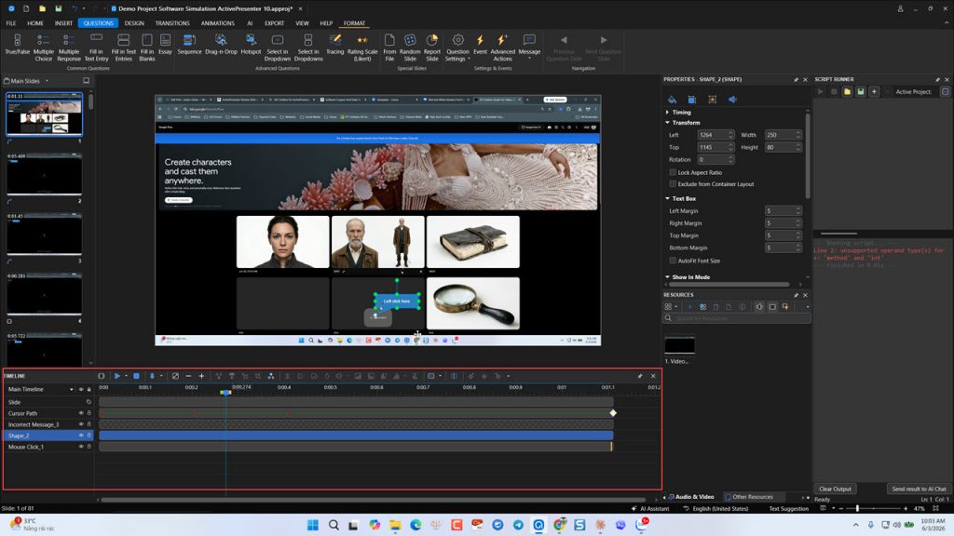This screenshot has width=954, height=536.
Task: Open the Main Slides dropdown
Action: [47, 81]
